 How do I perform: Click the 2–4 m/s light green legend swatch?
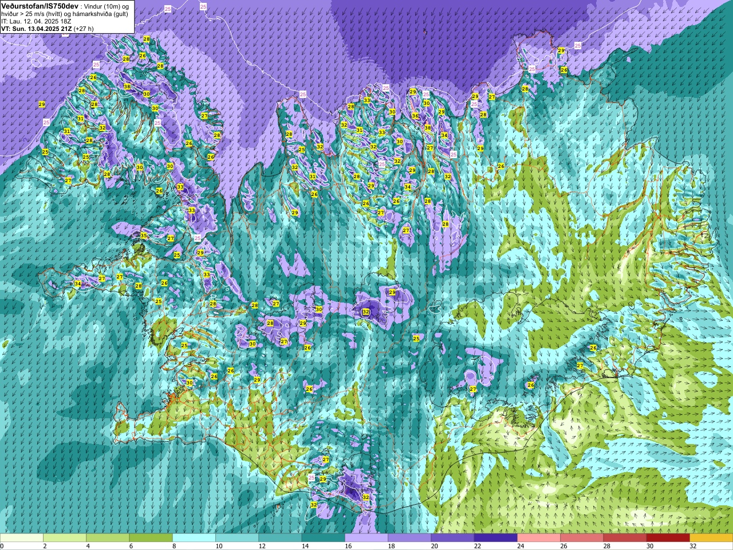[65, 538]
